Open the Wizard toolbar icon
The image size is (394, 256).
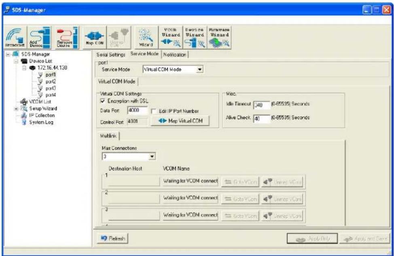click(146, 38)
